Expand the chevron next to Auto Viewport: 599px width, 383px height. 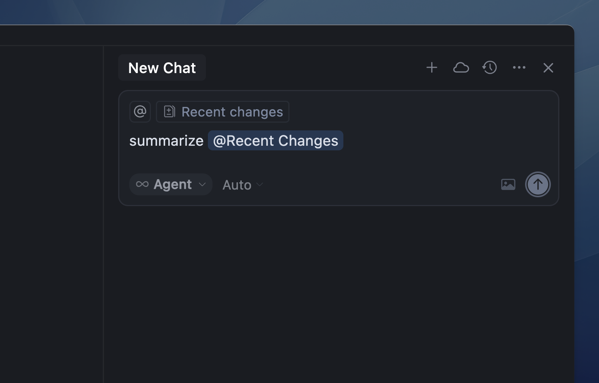(260, 185)
